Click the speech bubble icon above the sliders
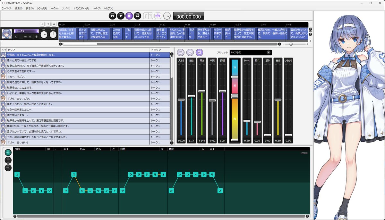Screen dimensions: 385x220 point(181,53)
